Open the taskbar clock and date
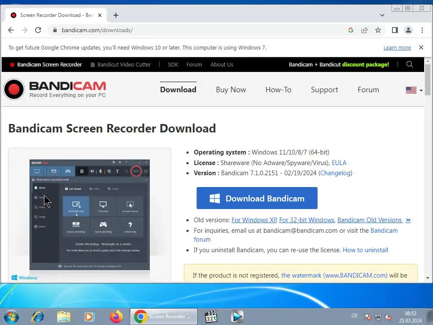This screenshot has height=325, width=433. coord(410,317)
